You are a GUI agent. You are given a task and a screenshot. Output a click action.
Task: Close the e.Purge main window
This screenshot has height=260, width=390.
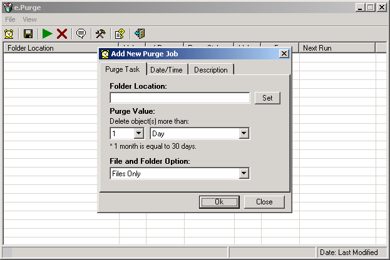[x=382, y=7]
